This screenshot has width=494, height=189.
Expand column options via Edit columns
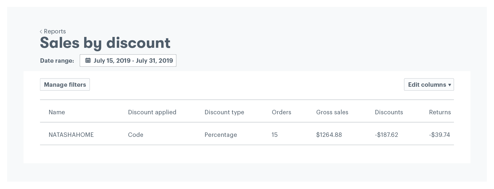pyautogui.click(x=429, y=84)
